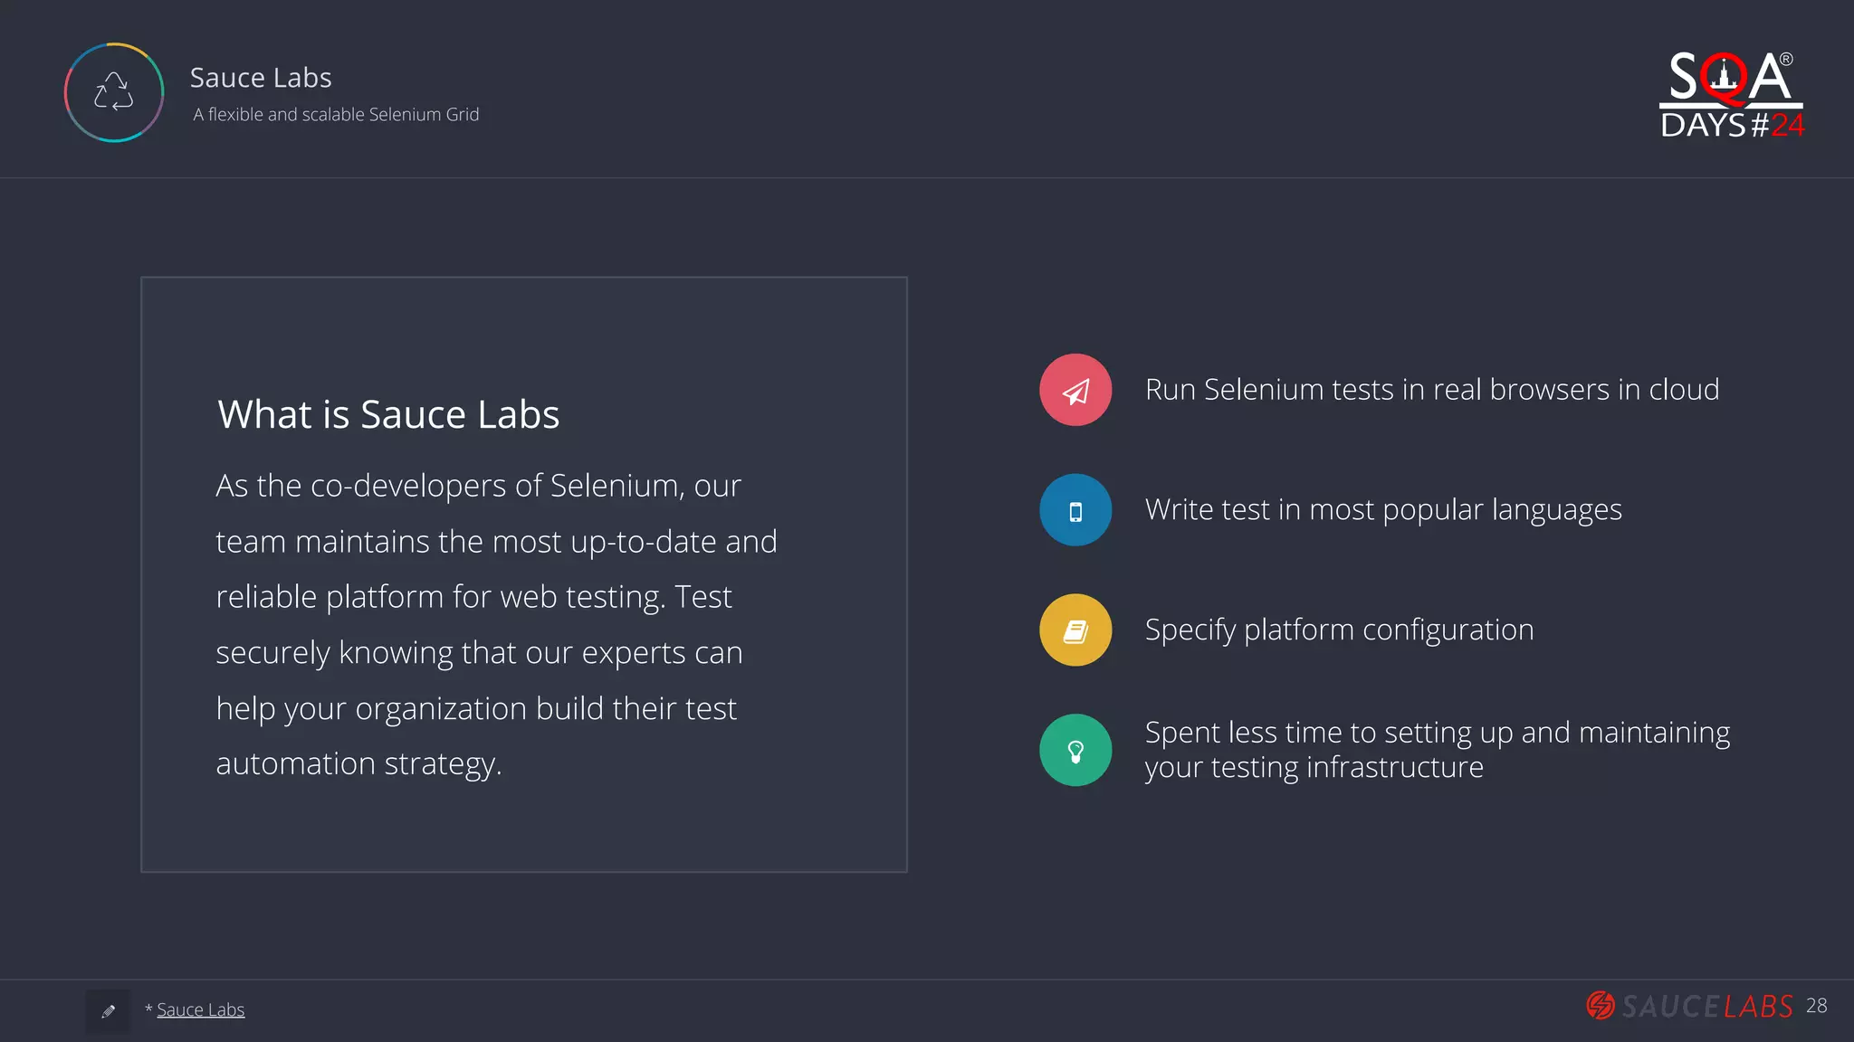Click the 'What is Sauce Labs' heading

pos(388,414)
